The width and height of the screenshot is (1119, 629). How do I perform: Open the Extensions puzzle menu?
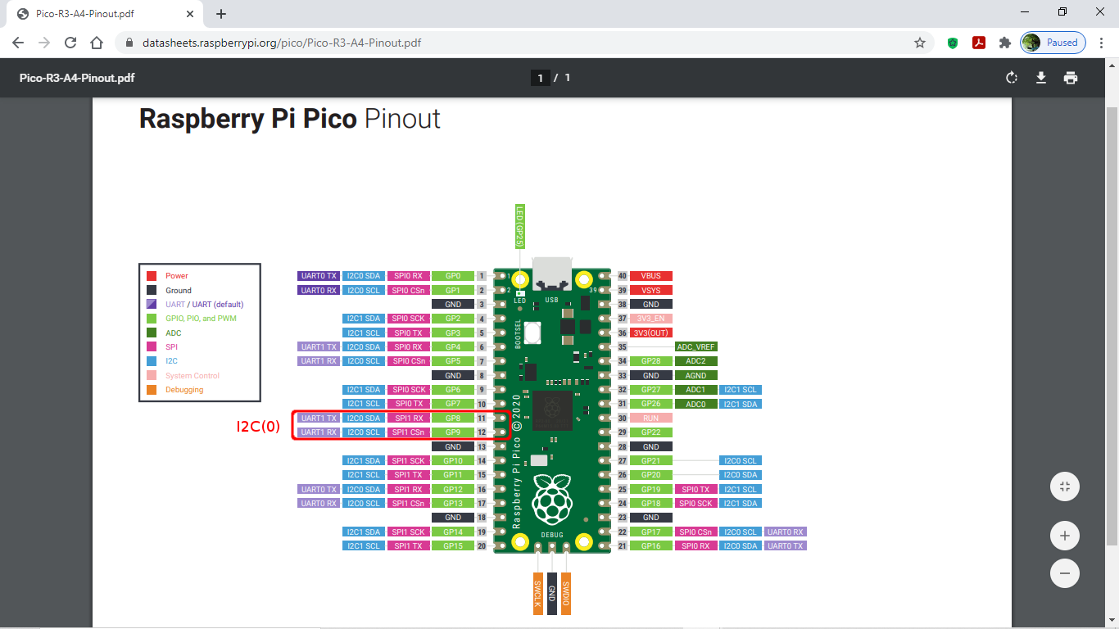point(1005,43)
